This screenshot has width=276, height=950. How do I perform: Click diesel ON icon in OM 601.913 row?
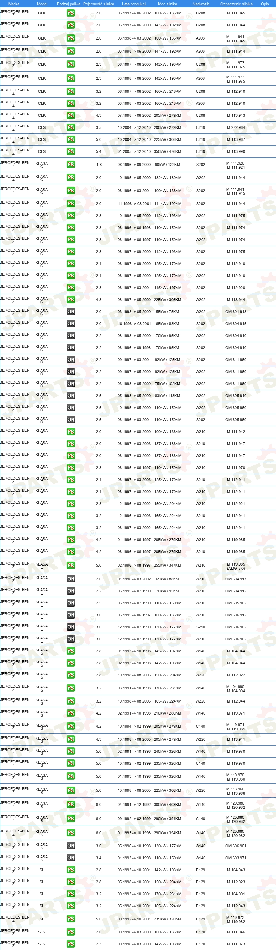point(71,312)
